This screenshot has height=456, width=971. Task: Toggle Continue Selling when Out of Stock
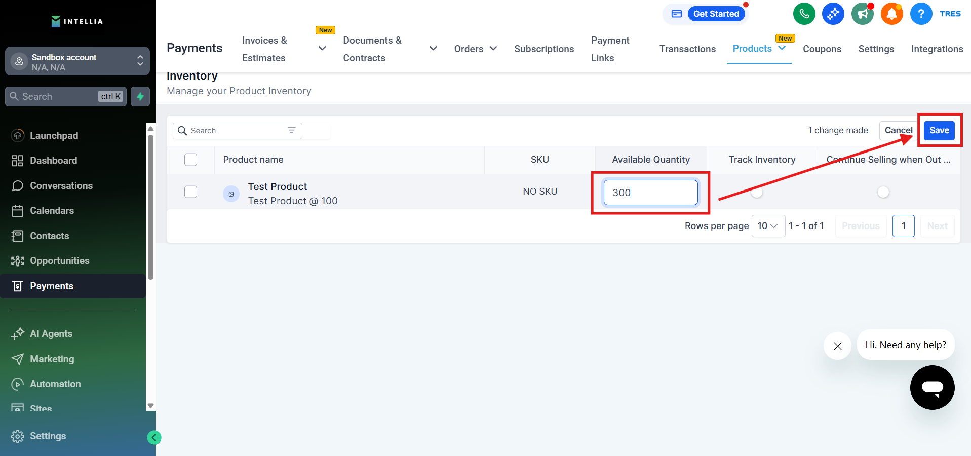pyautogui.click(x=883, y=192)
